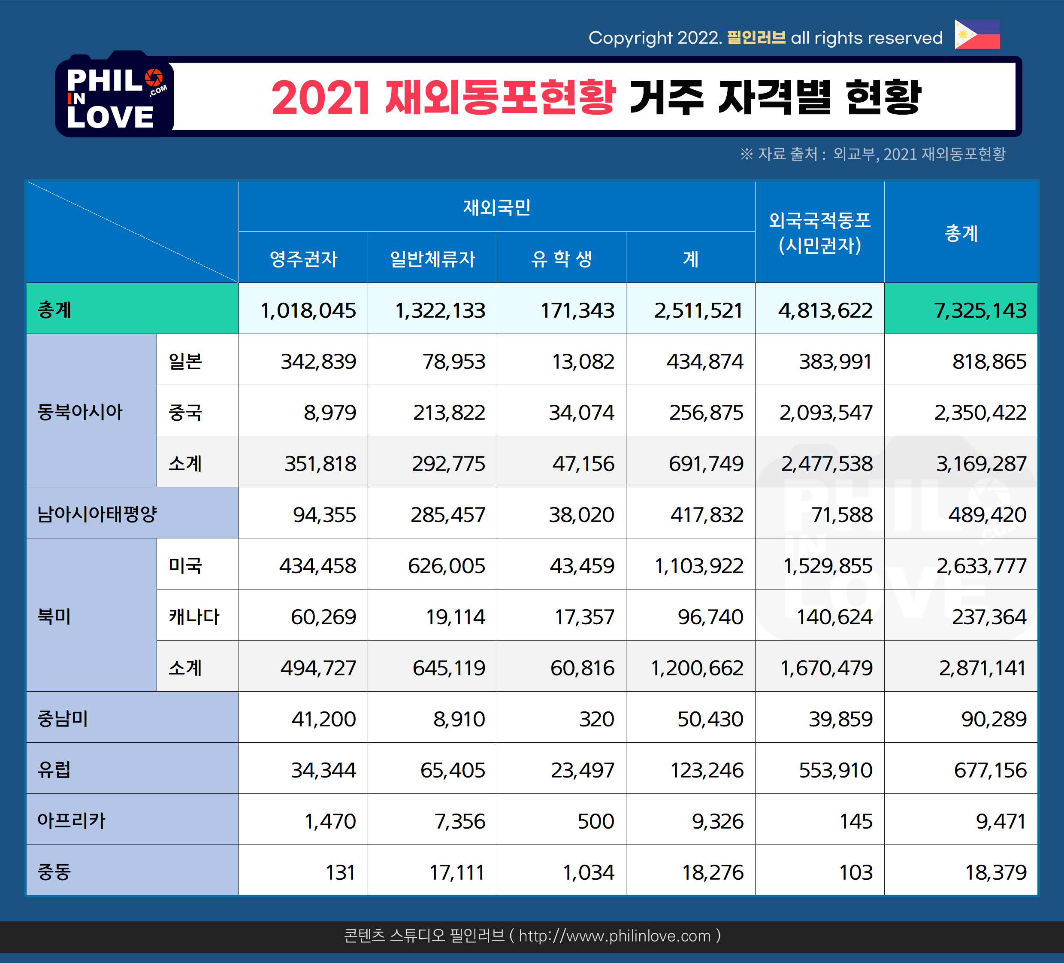Click the camera shutter icon in logo
1064x963 pixels.
point(154,78)
